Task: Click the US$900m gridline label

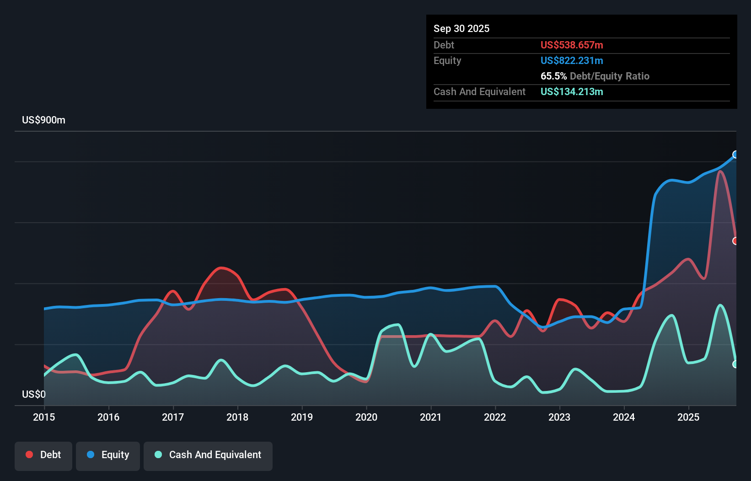Action: pyautogui.click(x=43, y=120)
